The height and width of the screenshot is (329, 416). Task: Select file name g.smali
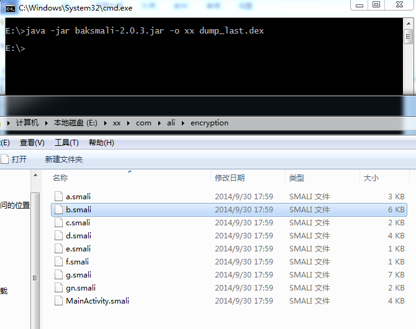pos(78,275)
